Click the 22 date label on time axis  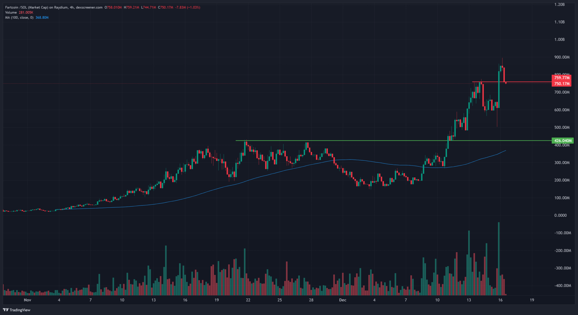click(x=248, y=300)
